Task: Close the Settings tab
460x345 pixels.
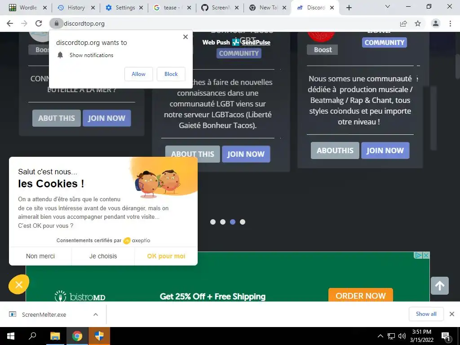Action: [x=141, y=8]
